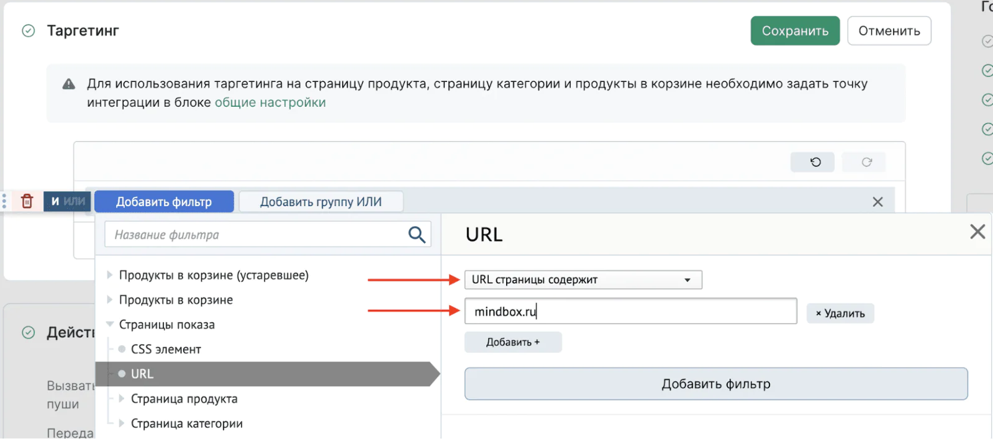This screenshot has height=439, width=993.
Task: Open the 'общие настройки' link
Action: pyautogui.click(x=270, y=102)
